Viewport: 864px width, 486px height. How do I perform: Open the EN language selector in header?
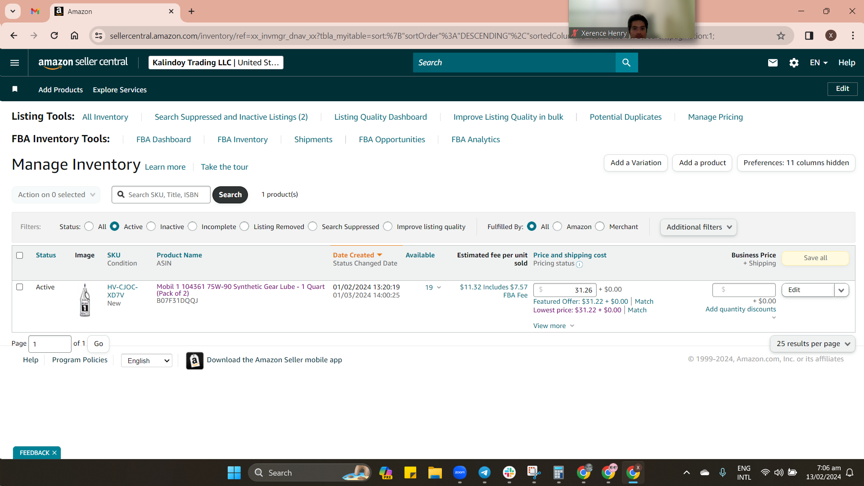(x=819, y=63)
